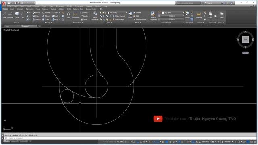Click the TOP face of the ViewCube
This screenshot has height=145, width=258.
(x=246, y=39)
